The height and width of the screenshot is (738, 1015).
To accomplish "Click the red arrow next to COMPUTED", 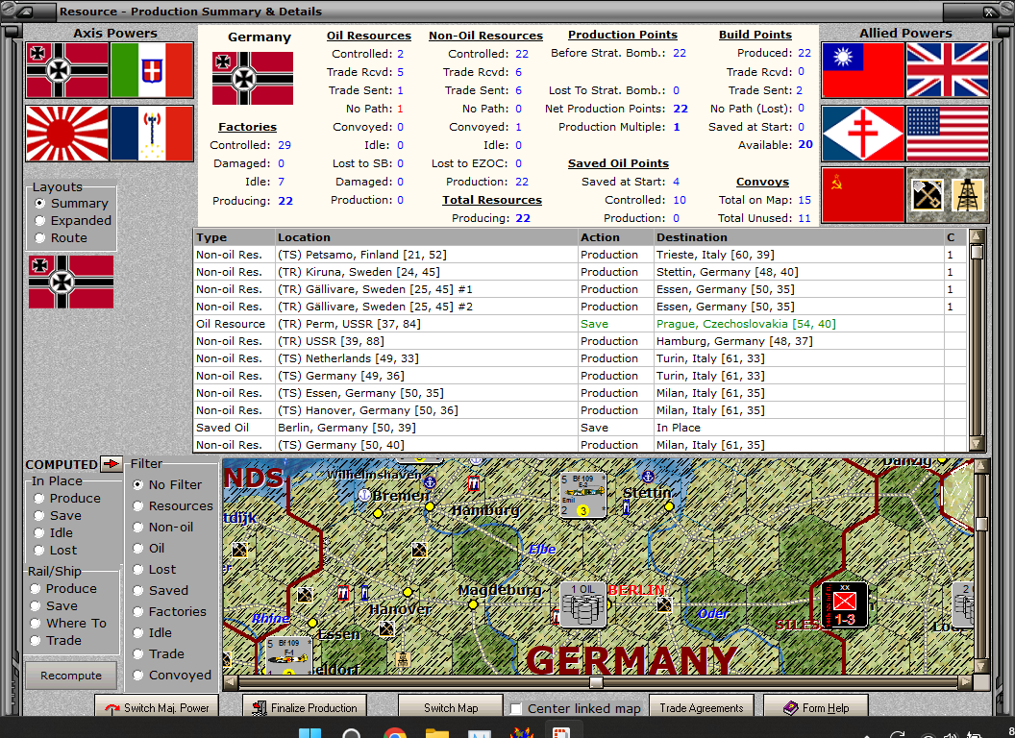I will [111, 463].
